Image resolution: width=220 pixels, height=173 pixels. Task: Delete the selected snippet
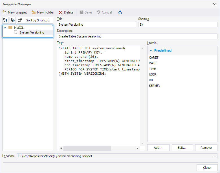66,12
